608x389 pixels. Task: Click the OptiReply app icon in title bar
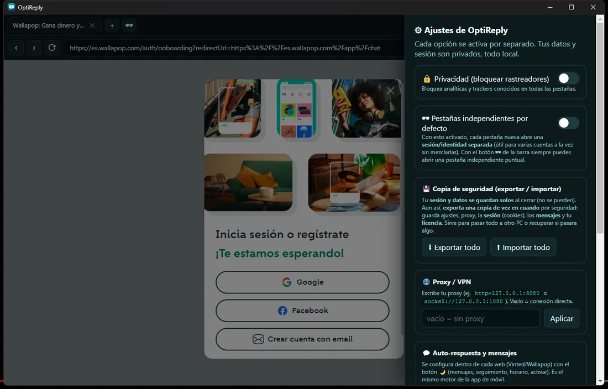11,7
